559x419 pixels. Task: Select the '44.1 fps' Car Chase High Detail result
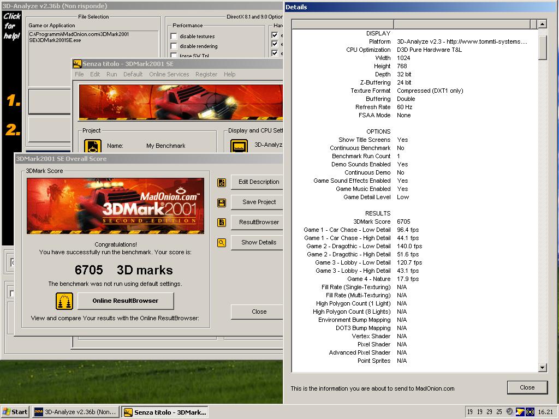coord(408,238)
